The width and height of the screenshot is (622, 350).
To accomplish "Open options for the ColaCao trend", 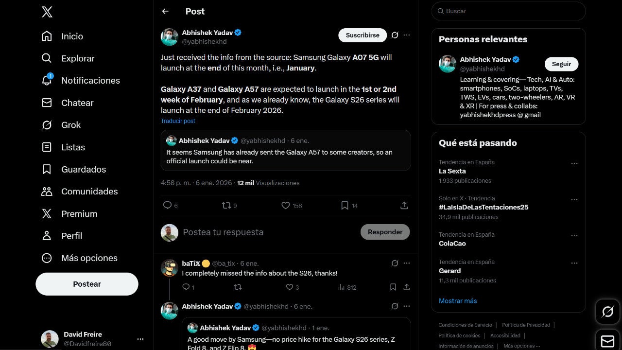I will 574,235.
